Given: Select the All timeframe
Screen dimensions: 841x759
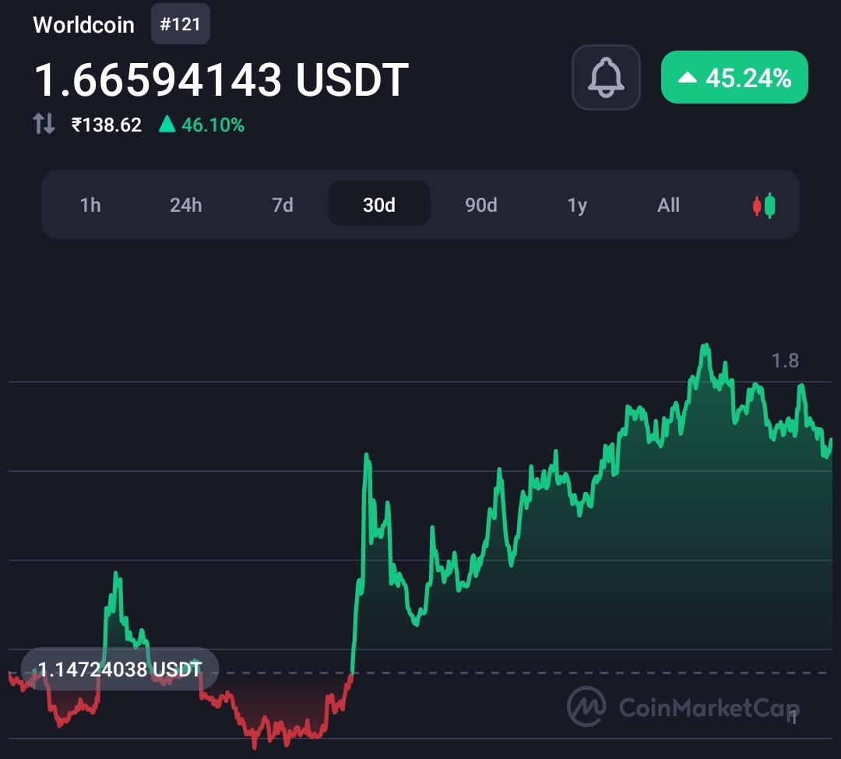Looking at the screenshot, I should [x=668, y=205].
